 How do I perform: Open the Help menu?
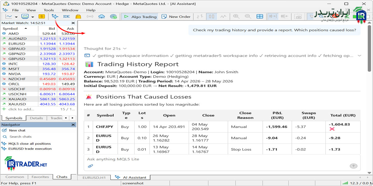pos(91,10)
